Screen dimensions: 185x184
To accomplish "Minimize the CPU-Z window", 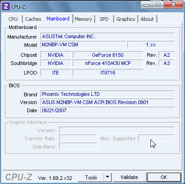I will pyautogui.click(x=146, y=5).
